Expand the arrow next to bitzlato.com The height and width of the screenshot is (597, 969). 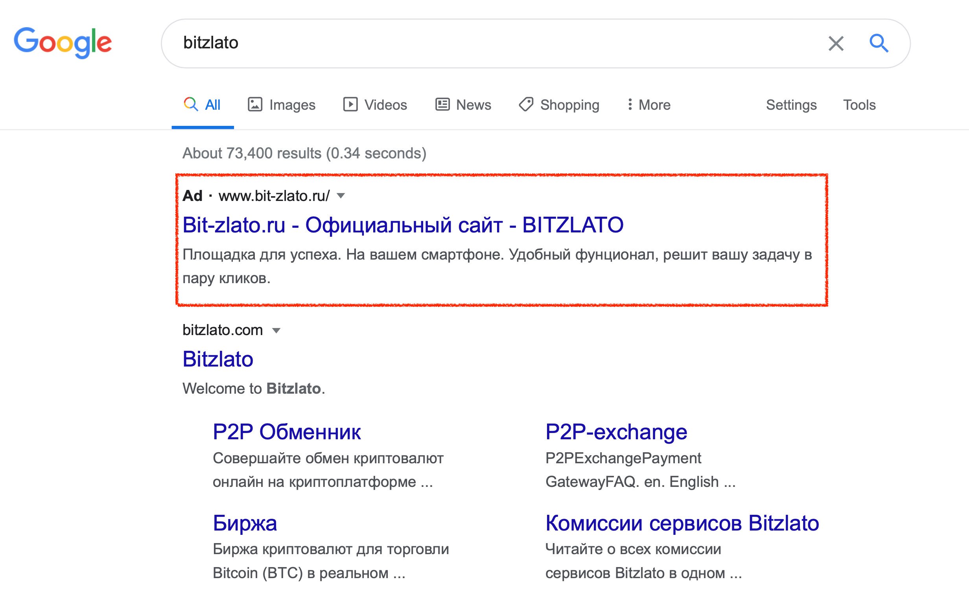click(x=276, y=330)
